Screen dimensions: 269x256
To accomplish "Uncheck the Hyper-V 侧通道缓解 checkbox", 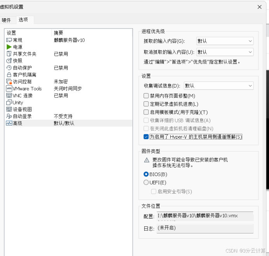I will pos(146,137).
